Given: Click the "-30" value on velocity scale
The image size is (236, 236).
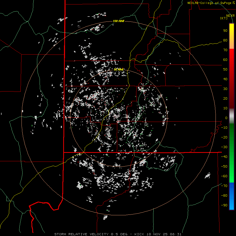Looking at the screenshot, I should click(x=224, y=147).
